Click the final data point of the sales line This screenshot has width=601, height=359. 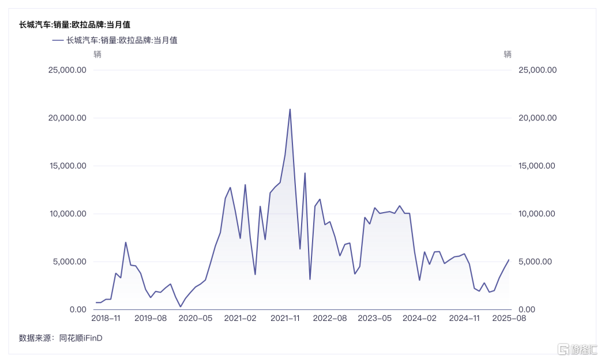coord(509,260)
